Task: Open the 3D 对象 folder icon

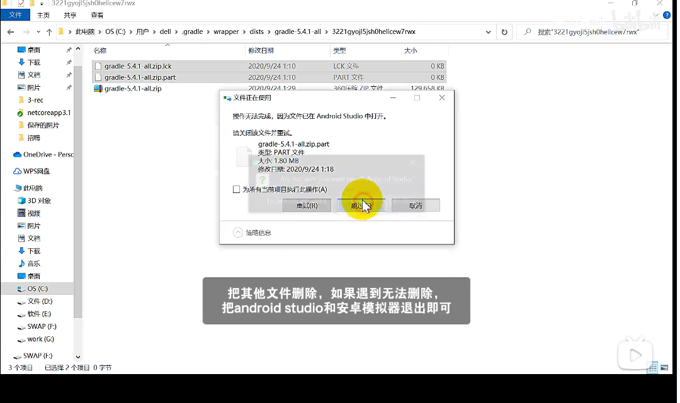Action: point(21,201)
